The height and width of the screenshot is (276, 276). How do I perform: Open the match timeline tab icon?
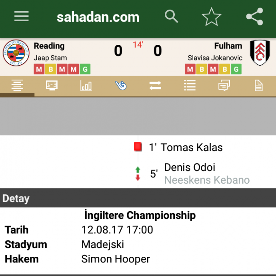point(17,86)
